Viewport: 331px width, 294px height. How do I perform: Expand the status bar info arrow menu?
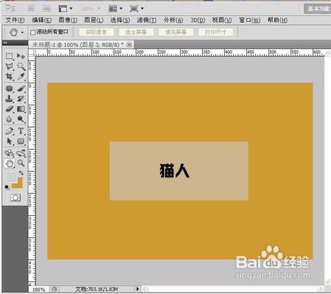138,289
